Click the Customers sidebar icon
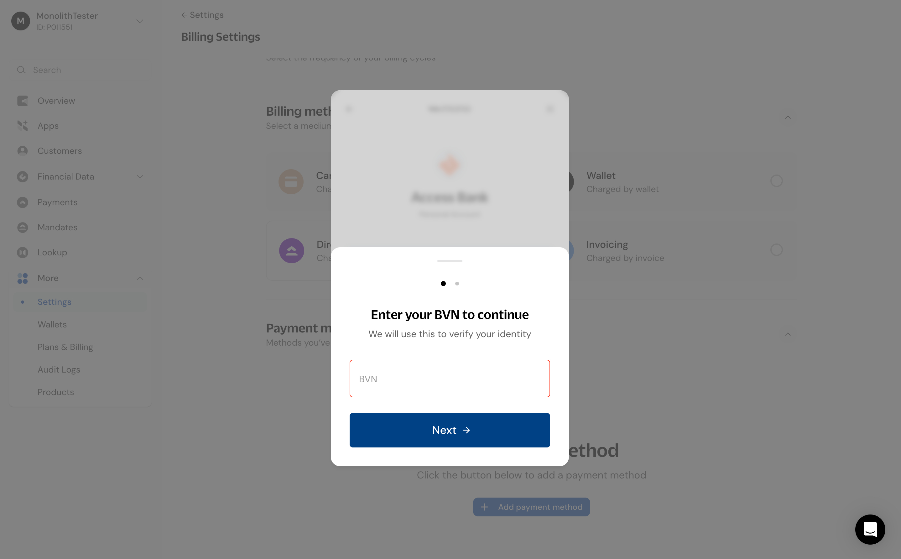The height and width of the screenshot is (559, 901). 23,151
